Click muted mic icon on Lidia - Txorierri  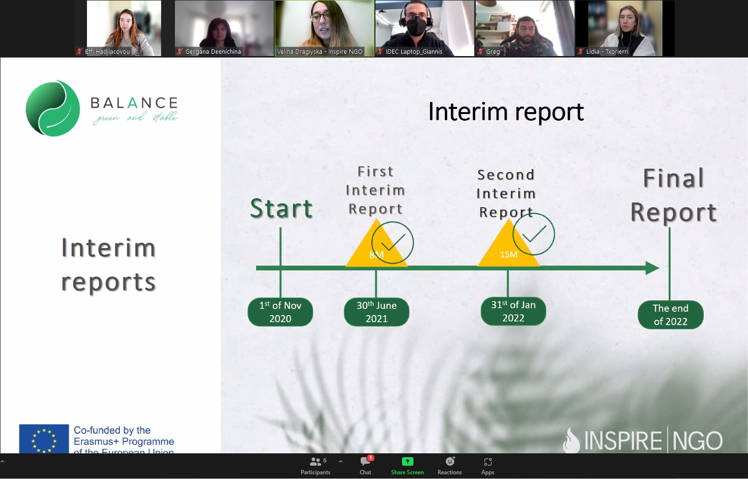point(581,51)
